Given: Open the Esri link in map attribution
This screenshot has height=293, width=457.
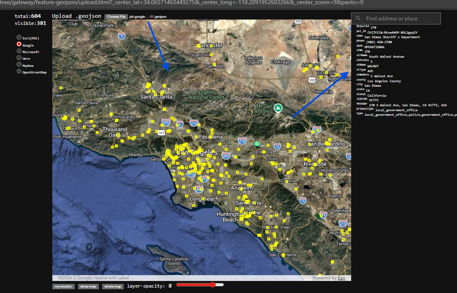Looking at the screenshot, I should (x=341, y=278).
